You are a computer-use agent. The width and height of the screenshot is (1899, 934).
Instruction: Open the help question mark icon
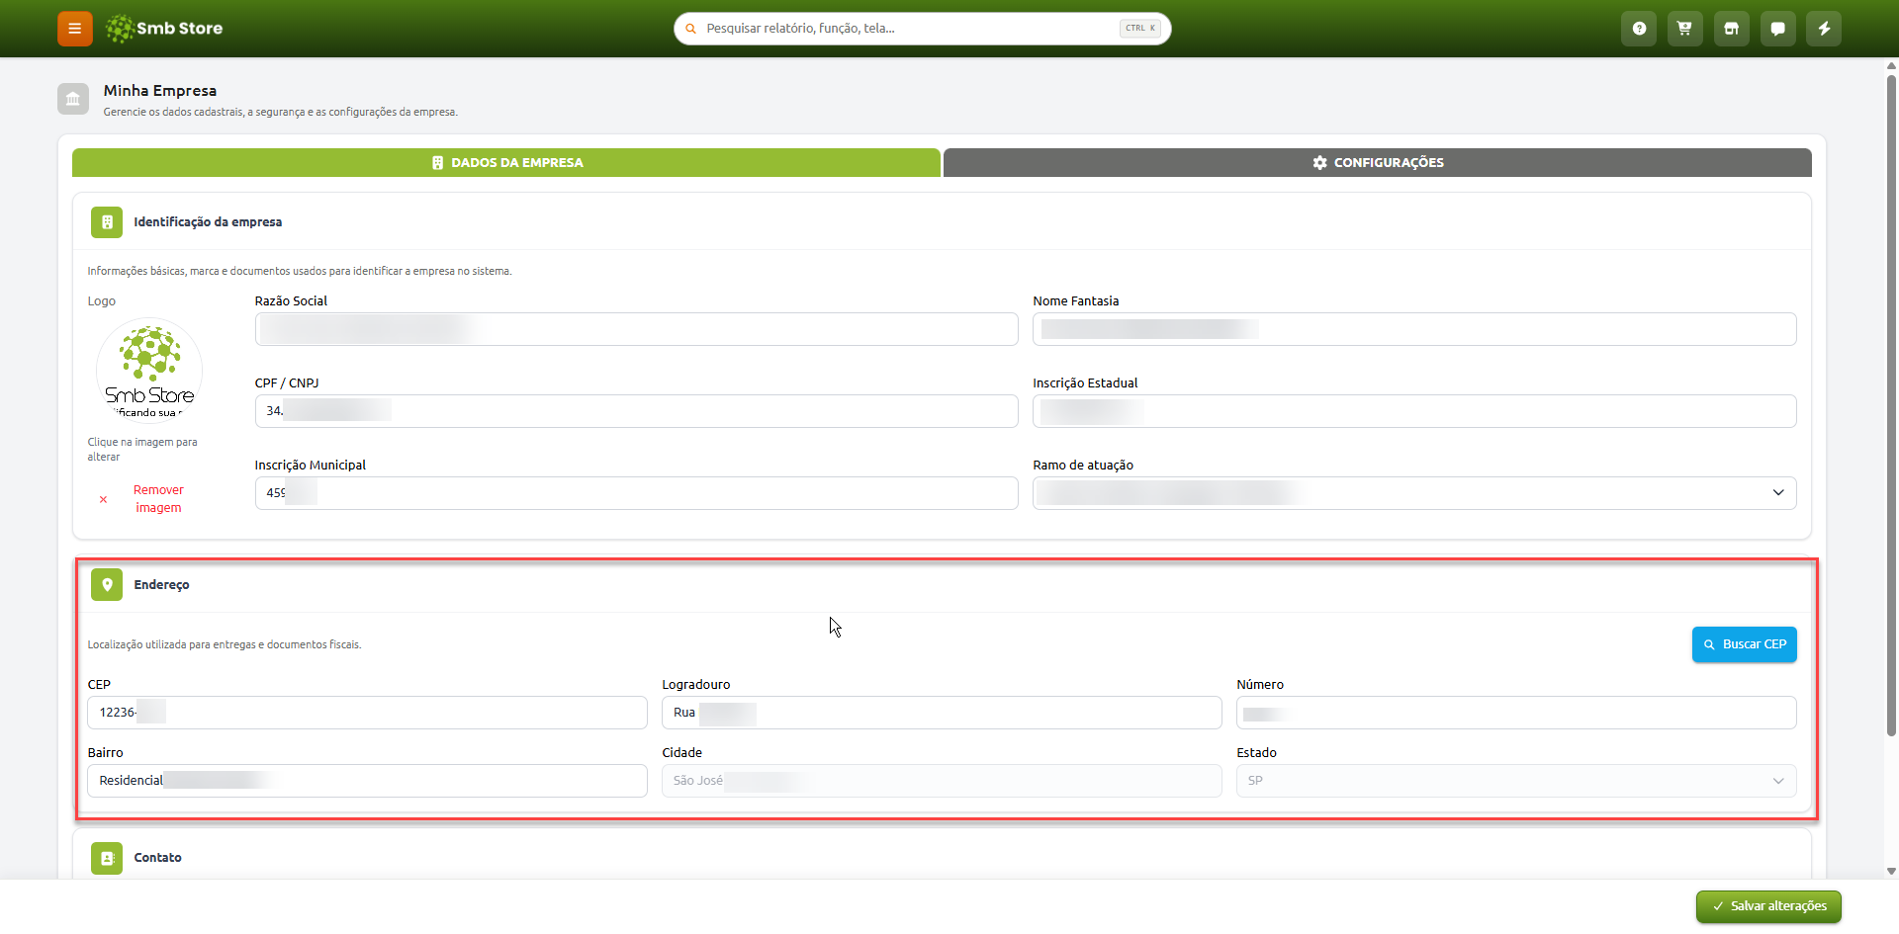click(x=1639, y=29)
